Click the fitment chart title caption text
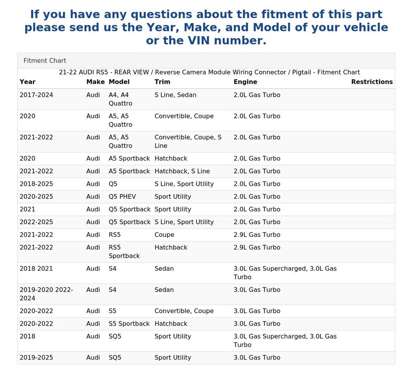Screen dimensions: 401x372 [x=209, y=72]
